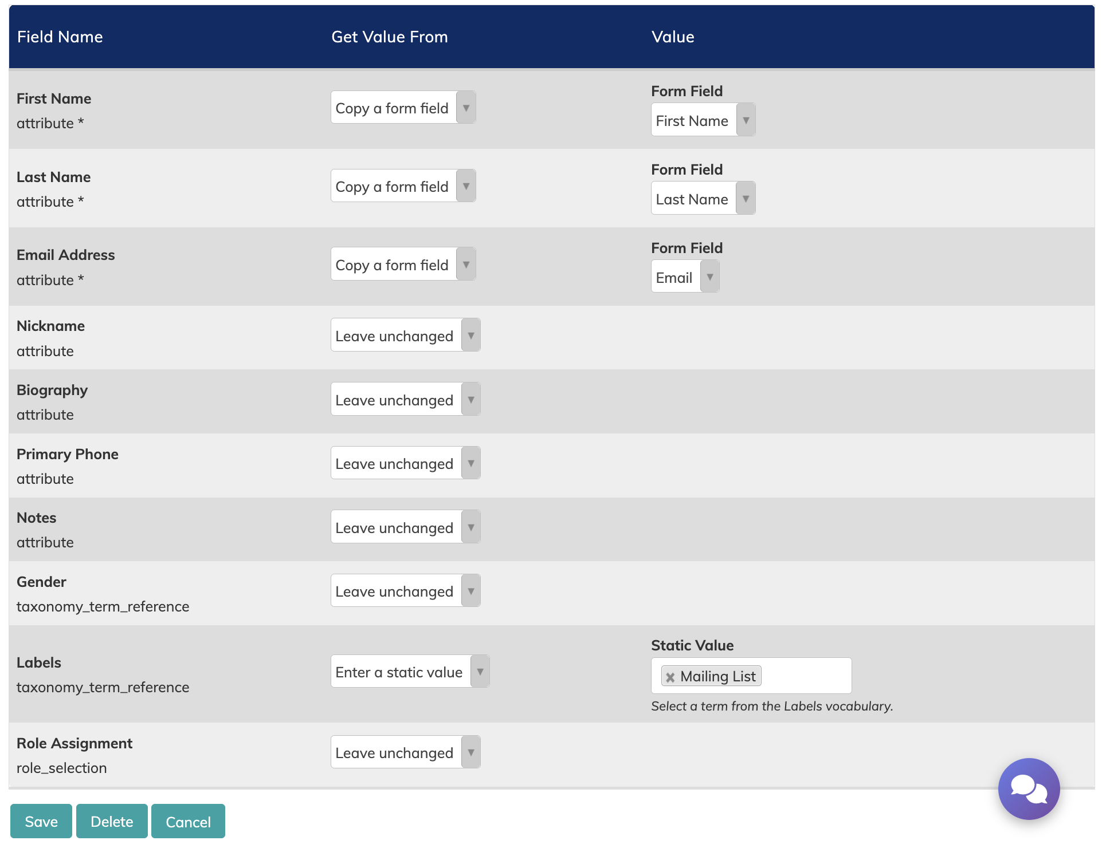
Task: Open Role Assignment 'Leave unchanged' dropdown
Action: pos(405,752)
